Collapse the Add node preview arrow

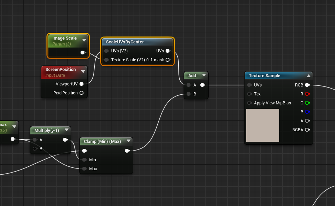pyautogui.click(x=204, y=75)
